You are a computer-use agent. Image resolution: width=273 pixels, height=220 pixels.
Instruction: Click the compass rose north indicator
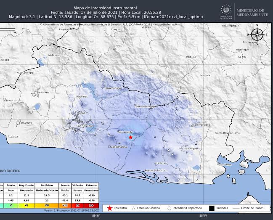point(257,33)
